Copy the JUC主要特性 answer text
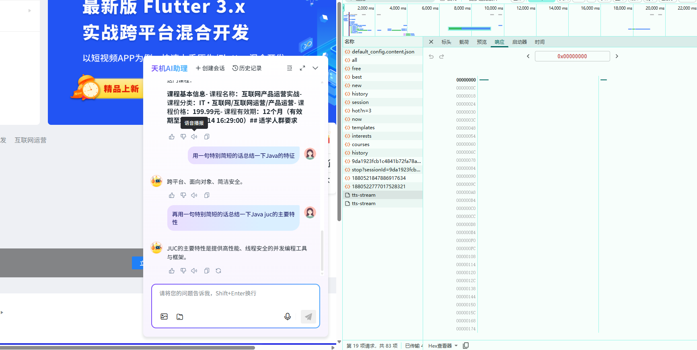The image size is (697, 350). click(207, 271)
